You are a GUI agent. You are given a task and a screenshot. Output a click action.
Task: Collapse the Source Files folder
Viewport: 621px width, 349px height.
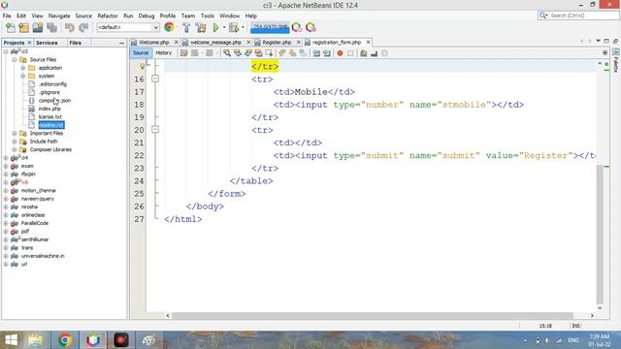point(15,60)
